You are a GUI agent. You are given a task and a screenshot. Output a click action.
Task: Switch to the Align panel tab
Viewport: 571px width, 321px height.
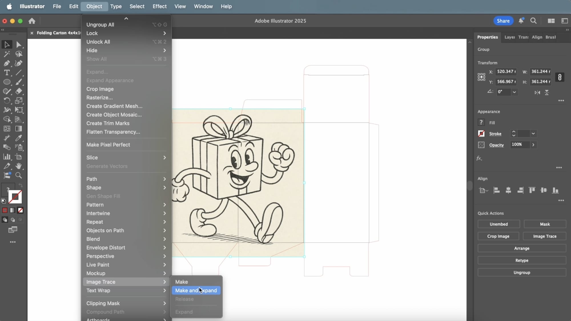pos(537,37)
